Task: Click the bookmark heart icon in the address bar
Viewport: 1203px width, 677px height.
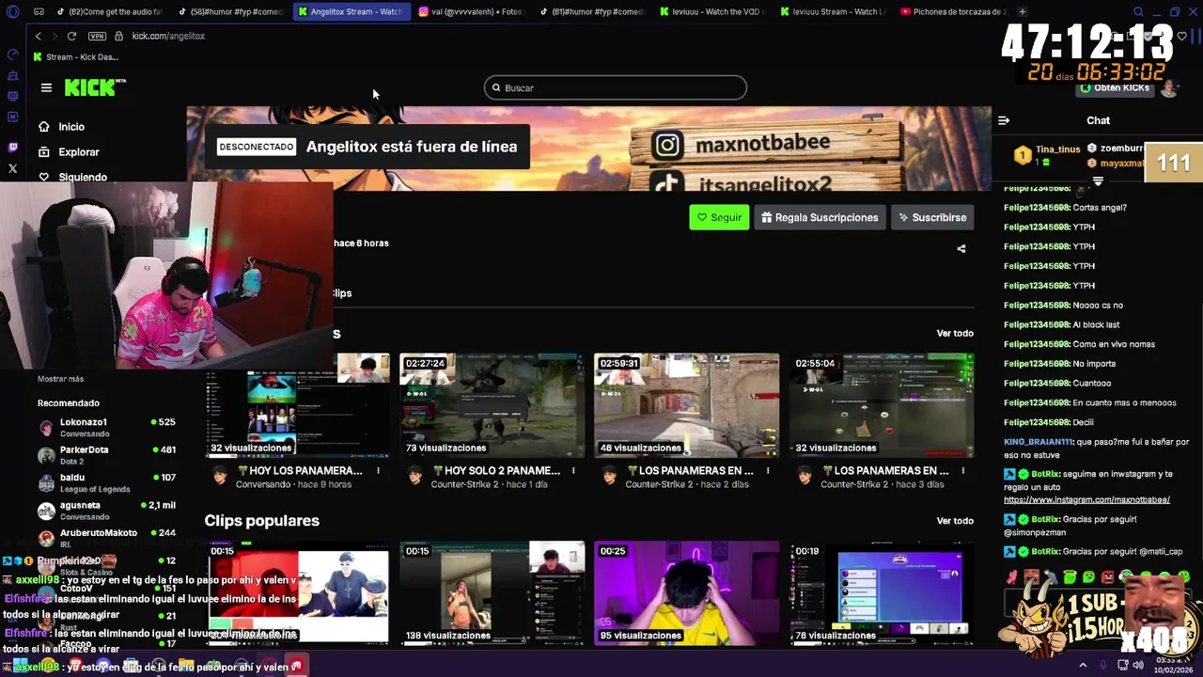Action: pyautogui.click(x=1182, y=36)
